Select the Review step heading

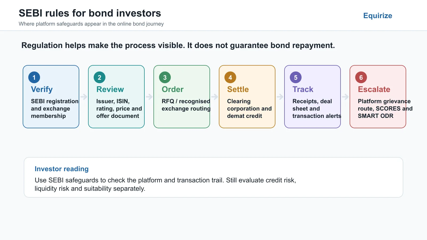point(110,89)
